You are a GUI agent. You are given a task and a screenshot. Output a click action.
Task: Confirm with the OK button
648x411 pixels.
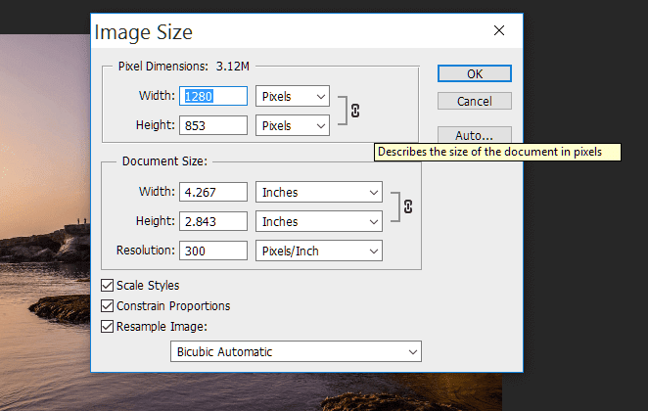click(475, 73)
